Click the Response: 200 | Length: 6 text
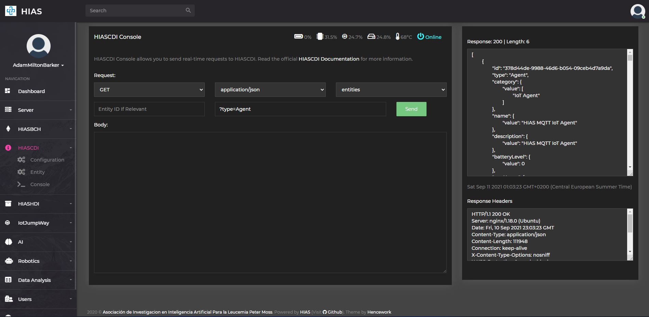This screenshot has width=649, height=317. (x=498, y=42)
